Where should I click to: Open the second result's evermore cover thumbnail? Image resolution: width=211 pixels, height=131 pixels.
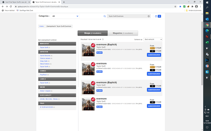(x=88, y=69)
